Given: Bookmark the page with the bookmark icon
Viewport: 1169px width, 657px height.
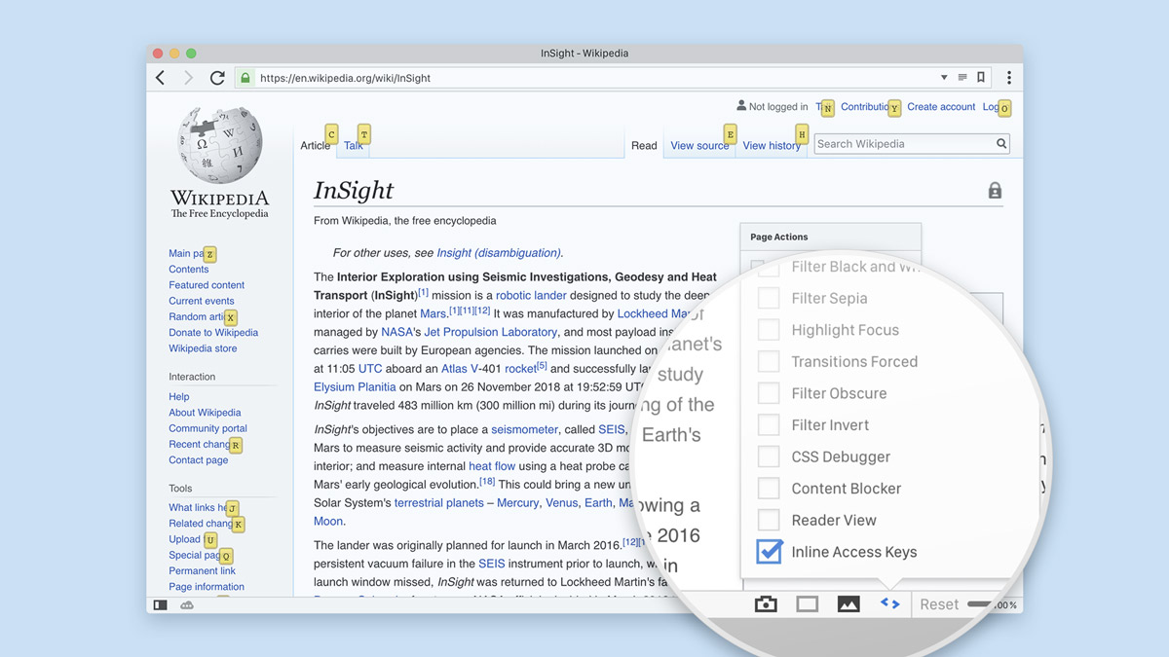Looking at the screenshot, I should (981, 78).
